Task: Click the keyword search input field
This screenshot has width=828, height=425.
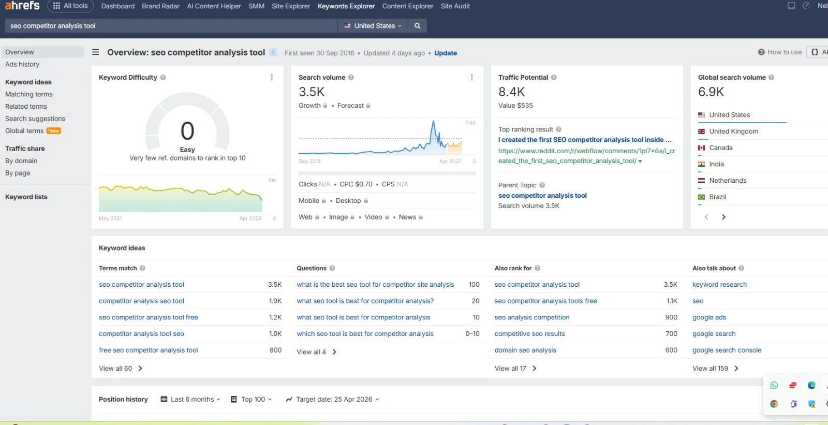Action: [171, 26]
